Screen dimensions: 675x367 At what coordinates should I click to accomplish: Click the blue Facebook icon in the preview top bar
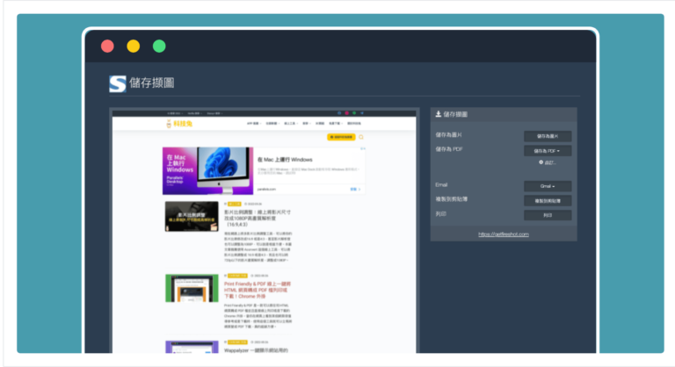pos(339,113)
